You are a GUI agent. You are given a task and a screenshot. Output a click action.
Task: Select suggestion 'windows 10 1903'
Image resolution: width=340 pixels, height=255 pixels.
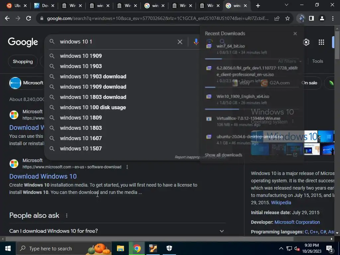coord(81,66)
